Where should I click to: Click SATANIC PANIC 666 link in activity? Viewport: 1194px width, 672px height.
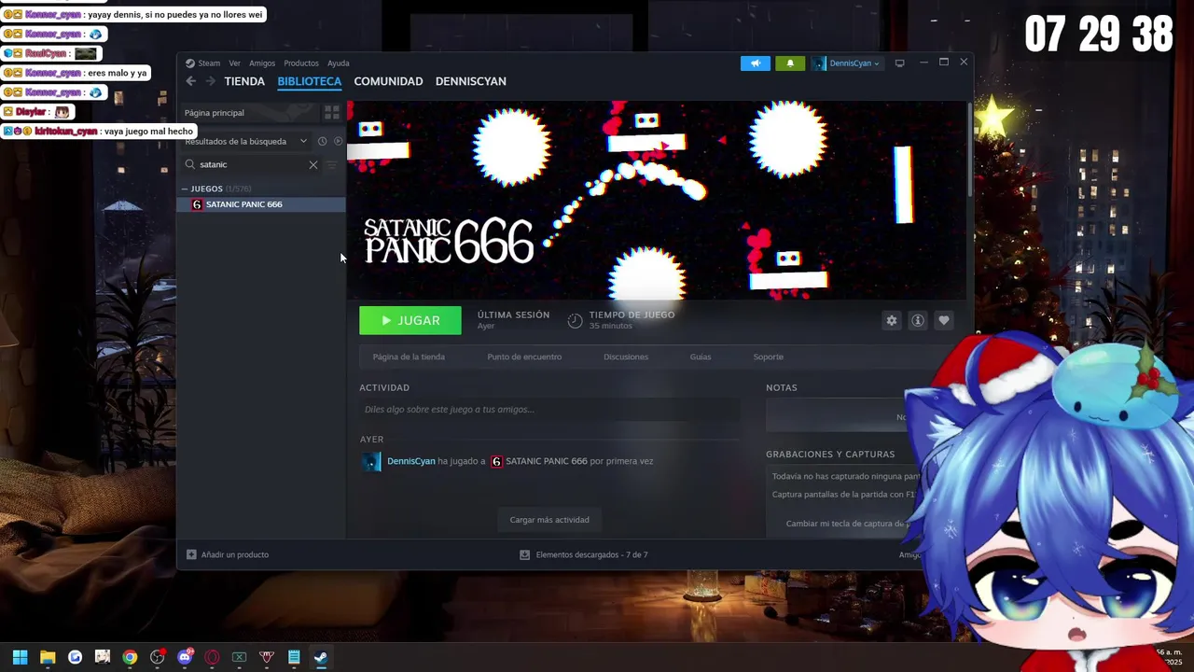click(x=547, y=461)
